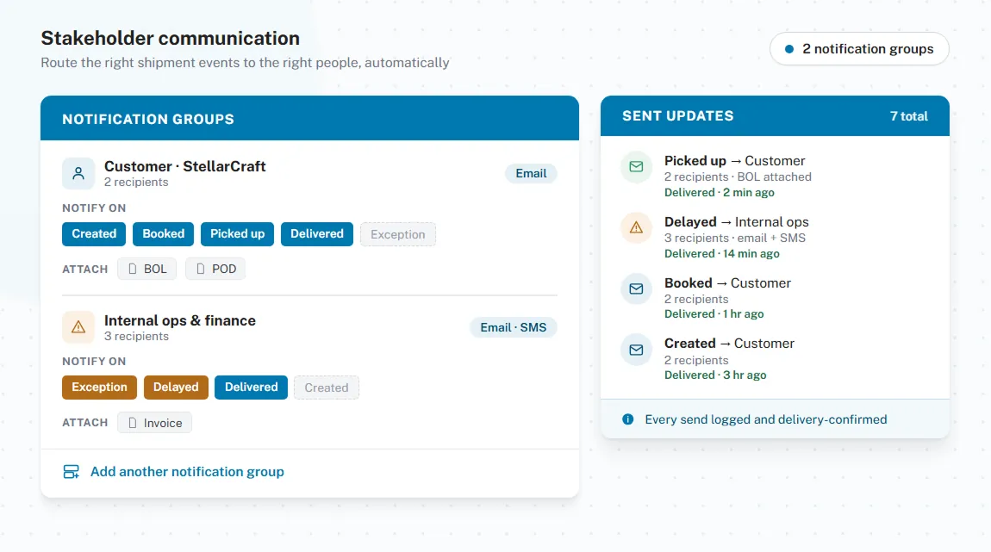Click the Picked up green mail icon
The height and width of the screenshot is (552, 991).
(637, 167)
